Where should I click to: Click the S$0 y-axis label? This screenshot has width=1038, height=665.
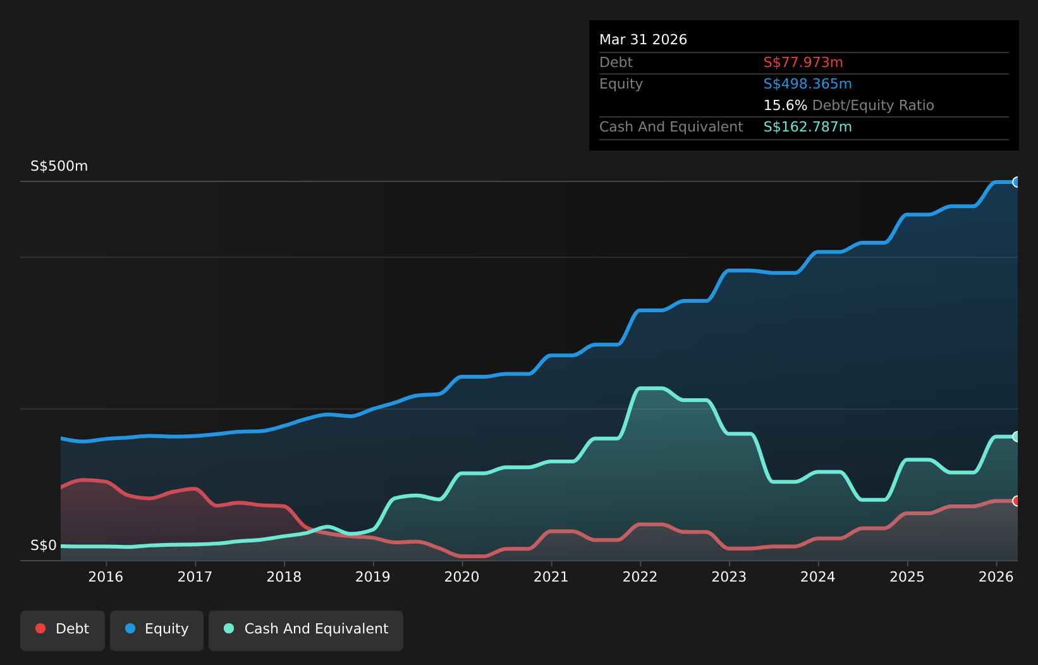point(44,546)
